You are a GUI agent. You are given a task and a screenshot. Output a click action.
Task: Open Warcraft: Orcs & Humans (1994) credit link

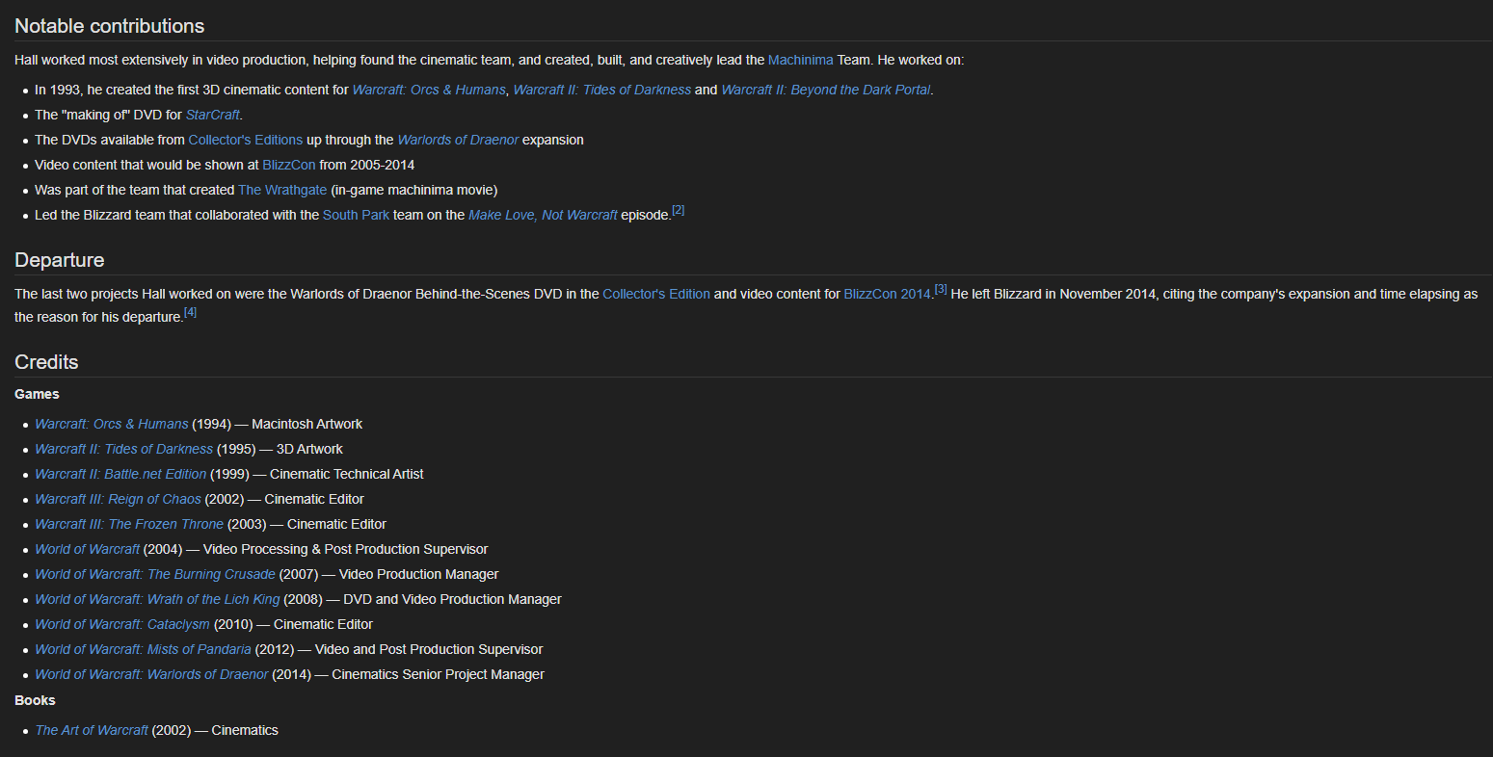click(x=112, y=424)
